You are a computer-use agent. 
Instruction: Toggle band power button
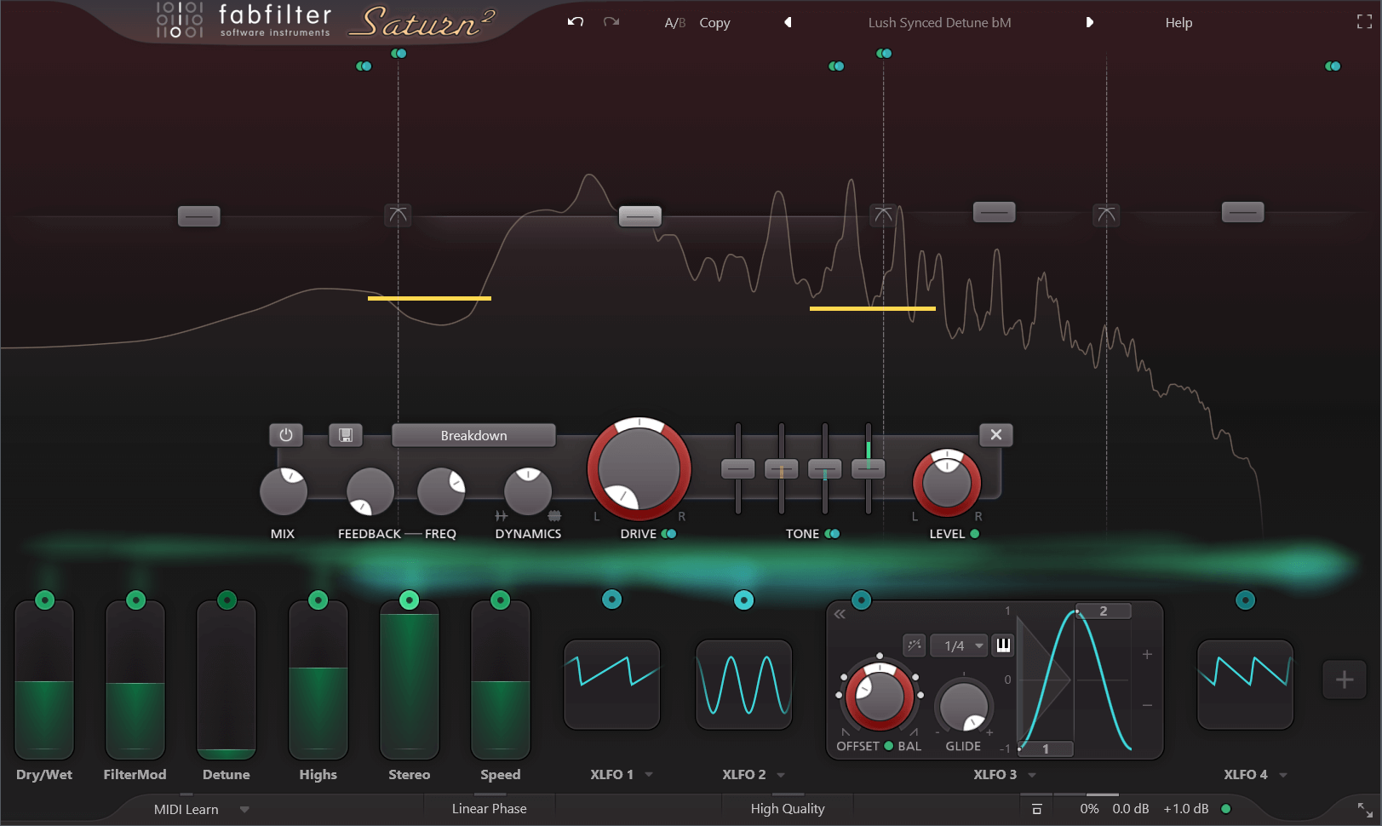(x=286, y=435)
